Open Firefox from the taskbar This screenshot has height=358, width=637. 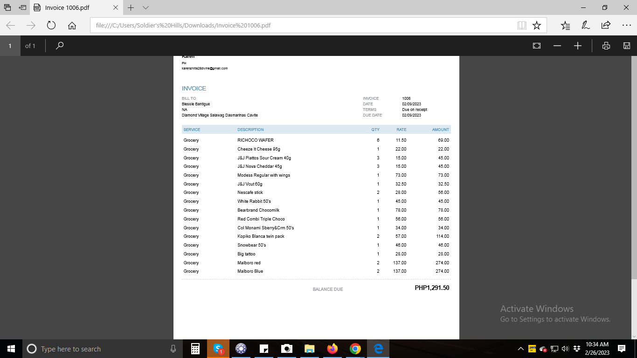coord(332,349)
